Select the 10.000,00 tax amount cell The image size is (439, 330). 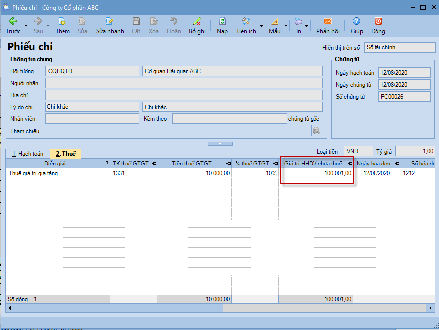point(194,173)
